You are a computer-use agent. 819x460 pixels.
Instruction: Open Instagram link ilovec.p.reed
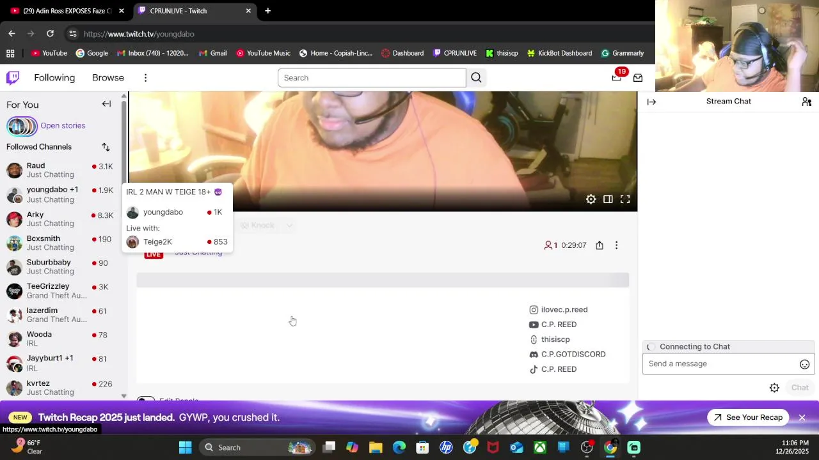558,310
